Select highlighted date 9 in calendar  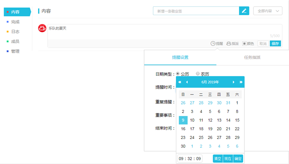click(x=183, y=120)
